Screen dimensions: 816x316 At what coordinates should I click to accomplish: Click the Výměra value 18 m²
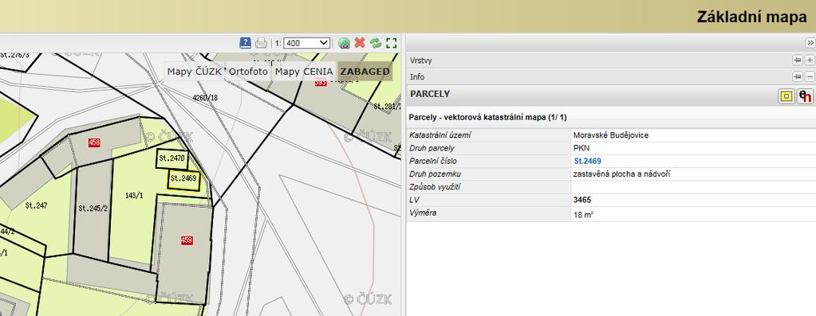[x=583, y=214]
